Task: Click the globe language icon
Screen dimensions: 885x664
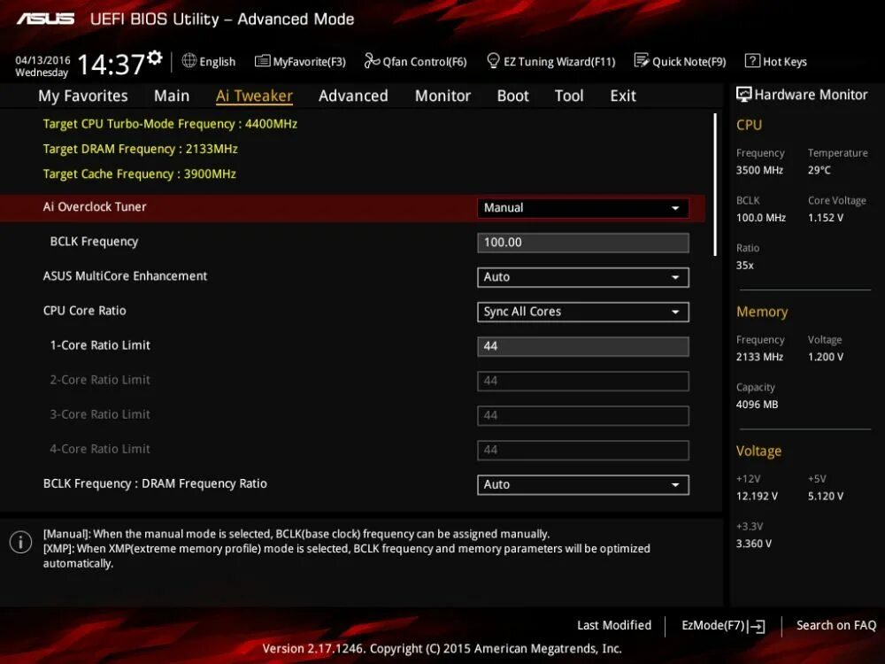Action: 189,61
